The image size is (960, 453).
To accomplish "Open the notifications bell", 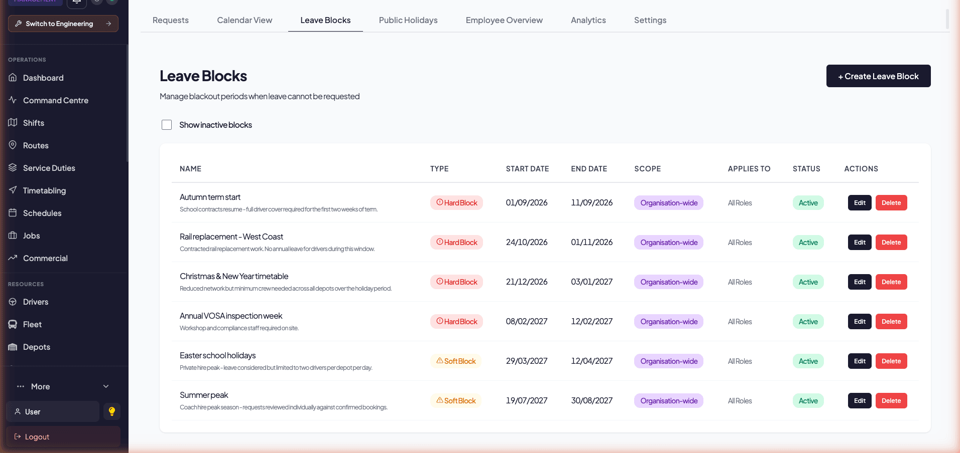I will [x=77, y=3].
